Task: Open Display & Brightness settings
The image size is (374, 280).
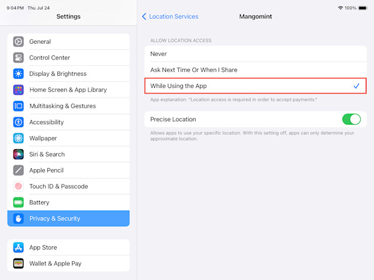Action: click(68, 74)
